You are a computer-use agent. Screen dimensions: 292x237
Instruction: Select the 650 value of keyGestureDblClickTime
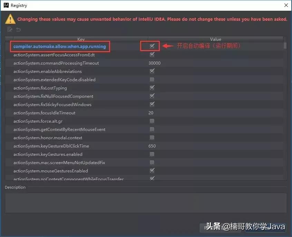tap(152, 146)
